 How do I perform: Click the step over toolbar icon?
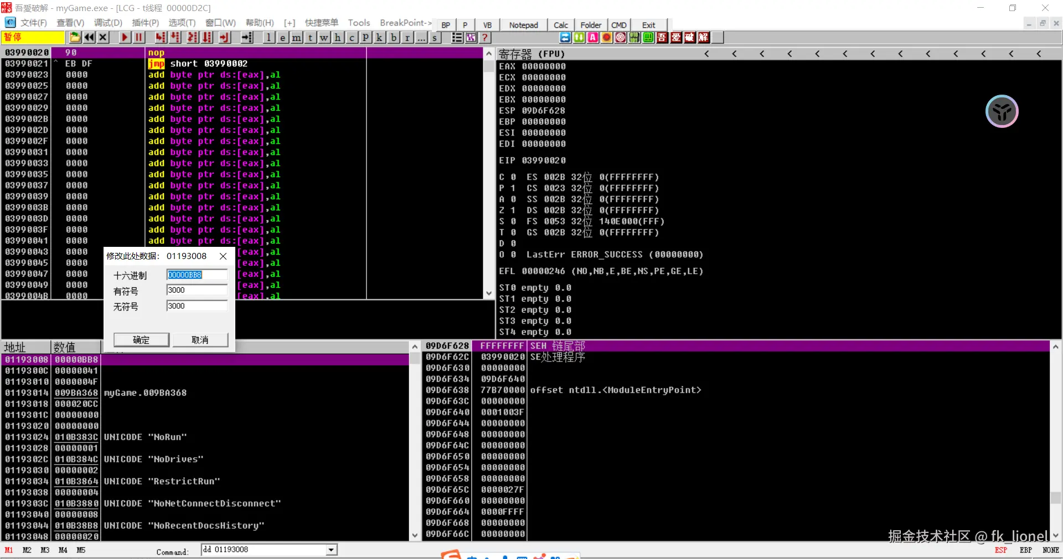175,37
